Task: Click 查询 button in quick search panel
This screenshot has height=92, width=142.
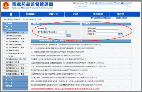Action: click(69, 35)
